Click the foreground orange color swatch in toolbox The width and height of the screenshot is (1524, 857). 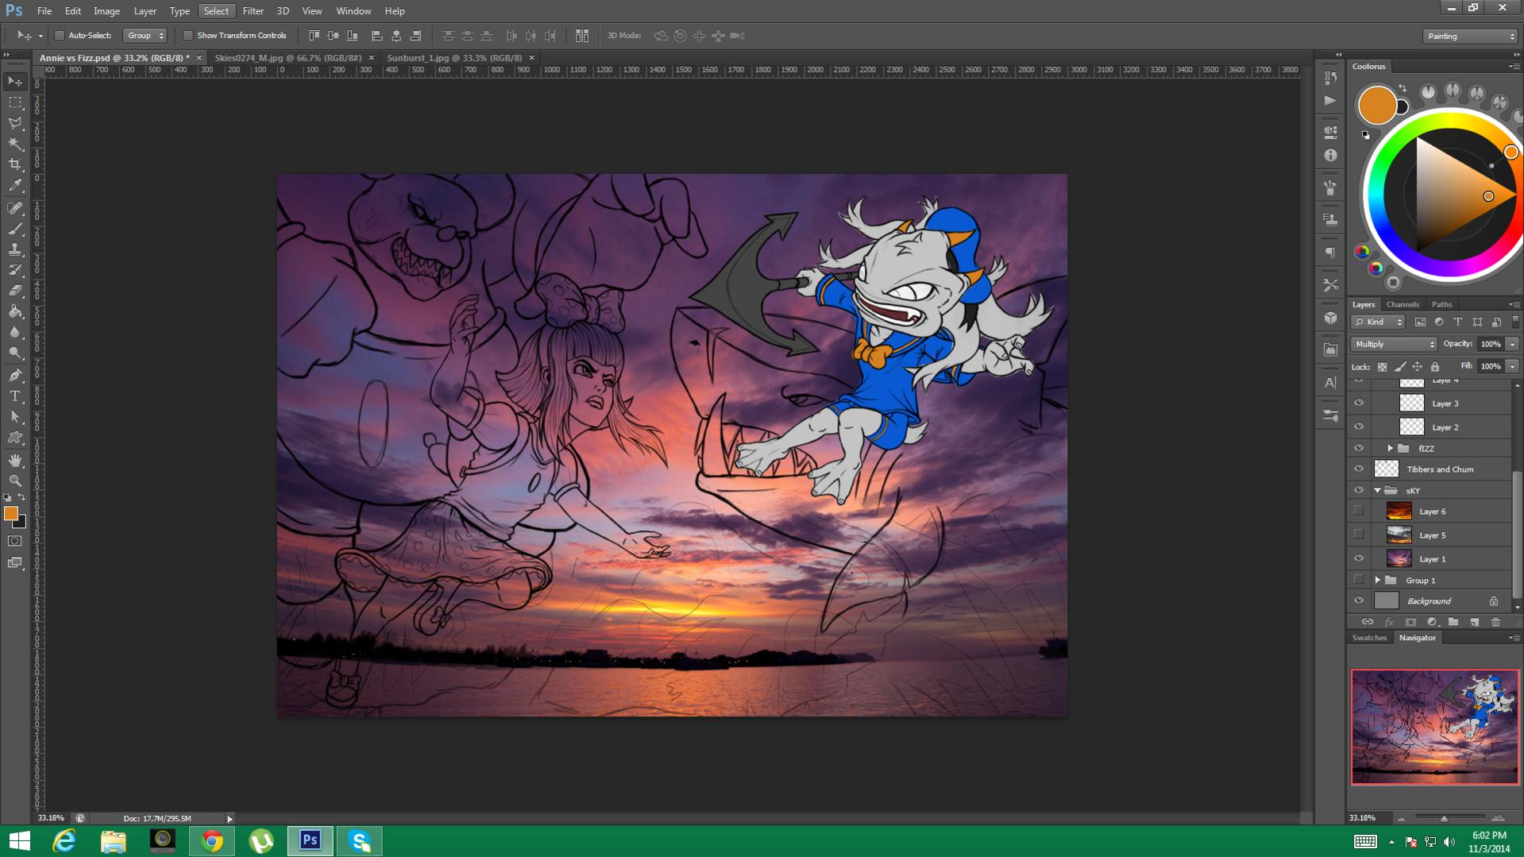10,513
